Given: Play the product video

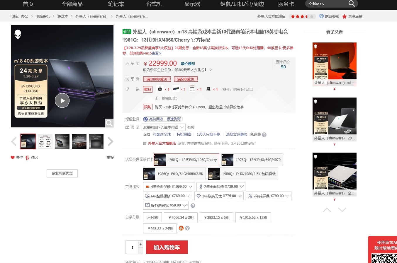Looking at the screenshot, I should coord(62,100).
